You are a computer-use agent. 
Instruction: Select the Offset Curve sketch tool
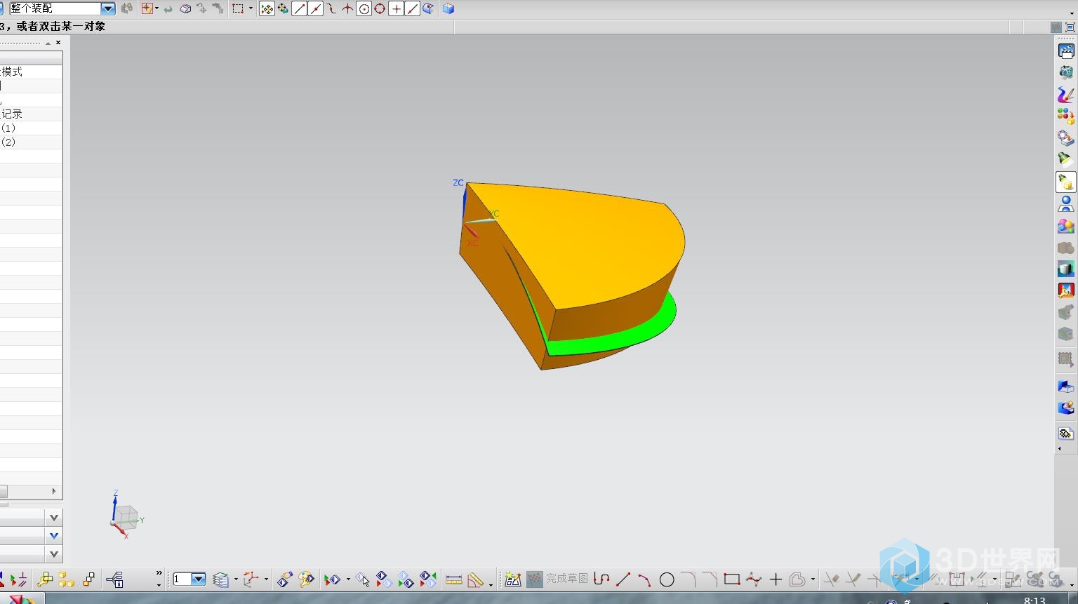797,579
